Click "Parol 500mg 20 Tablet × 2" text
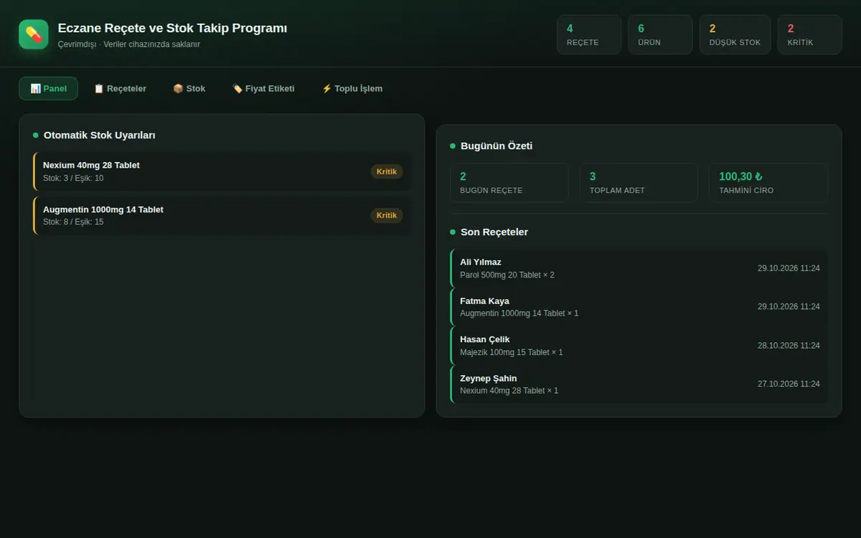This screenshot has height=538, width=861. [507, 275]
